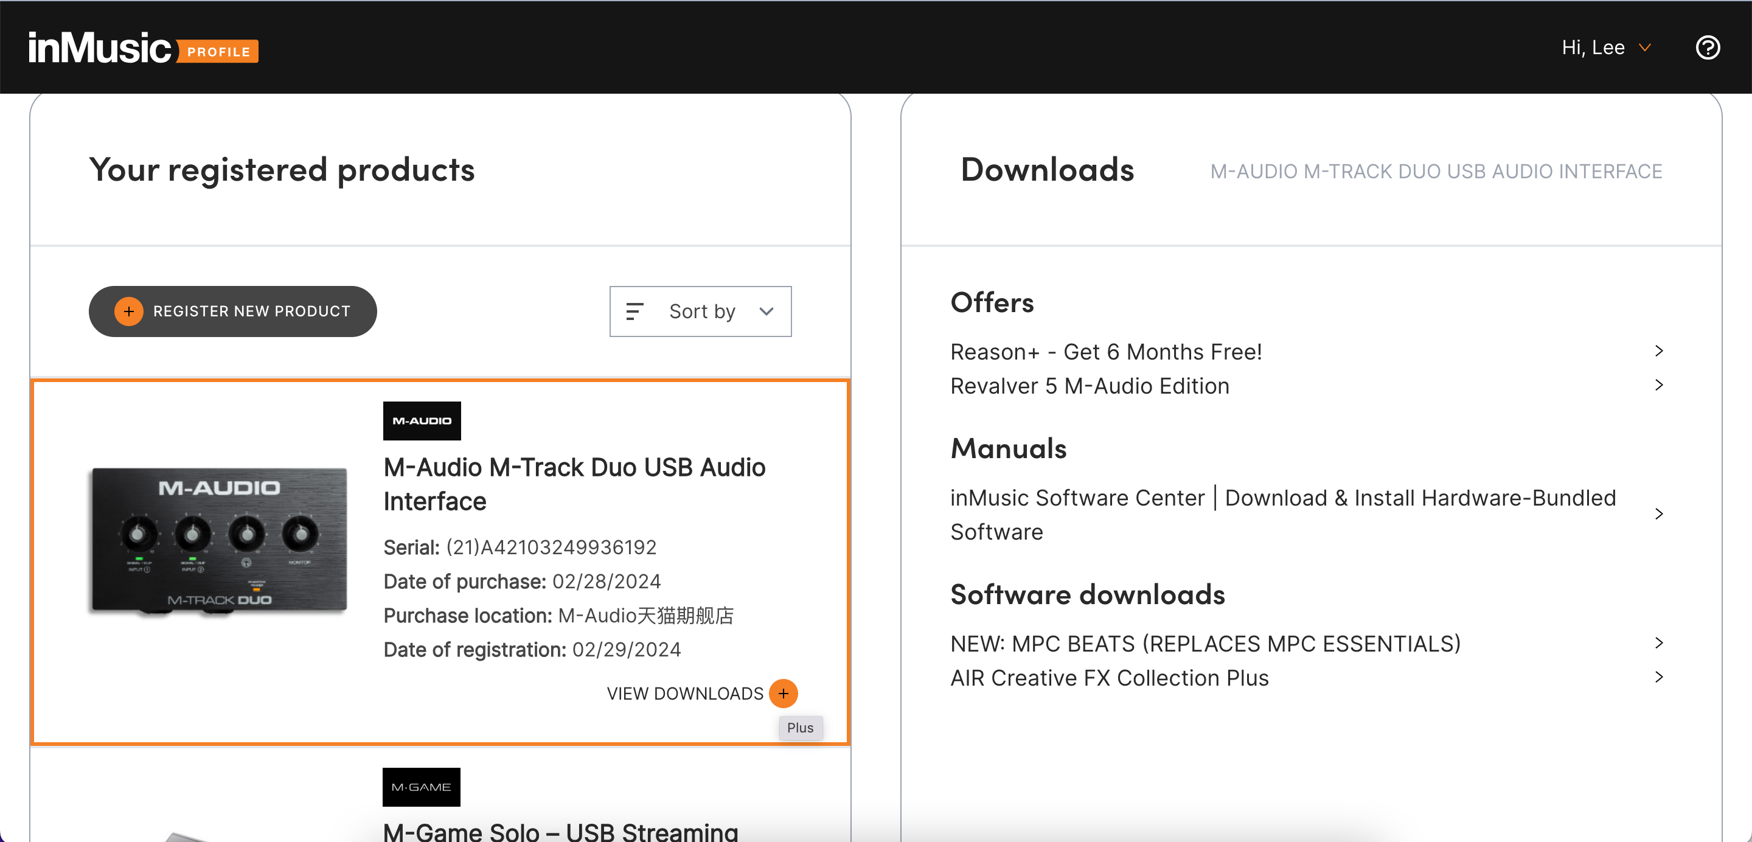This screenshot has width=1752, height=842.
Task: Open M-Audio M-Track Duo USB Audio Interface title
Action: (574, 484)
